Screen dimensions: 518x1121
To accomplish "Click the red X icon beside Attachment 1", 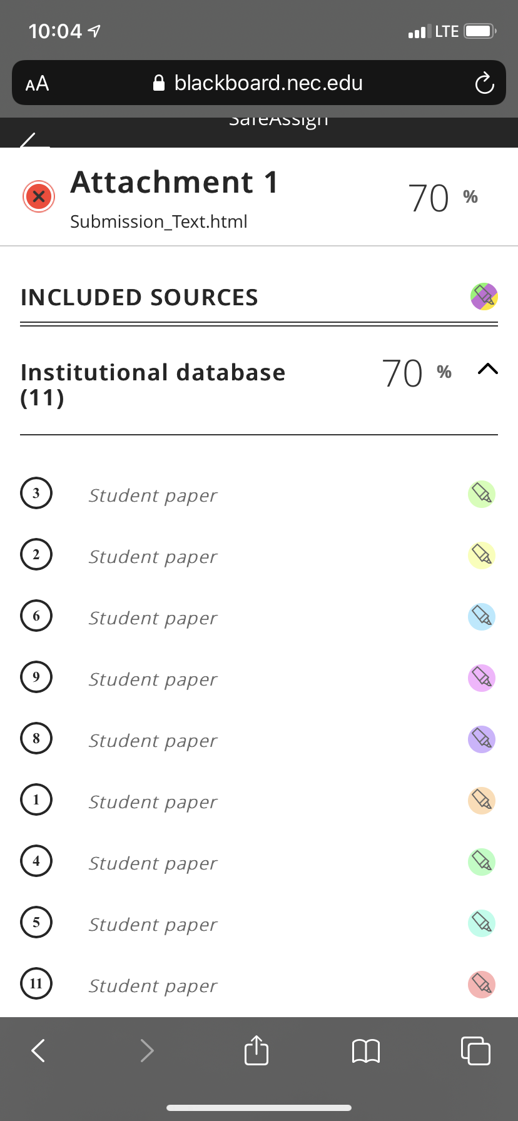I will [39, 196].
